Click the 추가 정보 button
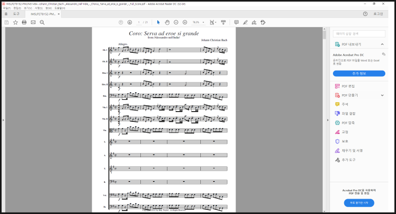Screen dimensions: 396x214 point(359,73)
